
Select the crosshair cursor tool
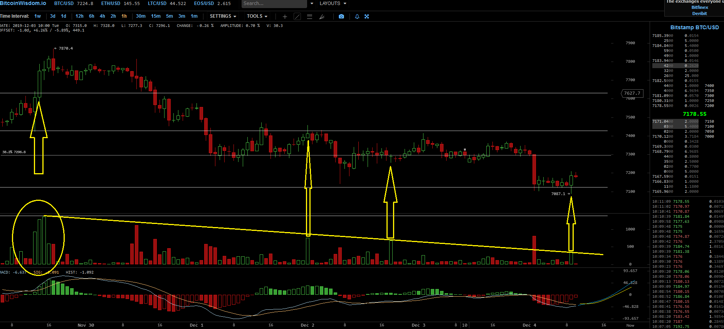pos(285,17)
